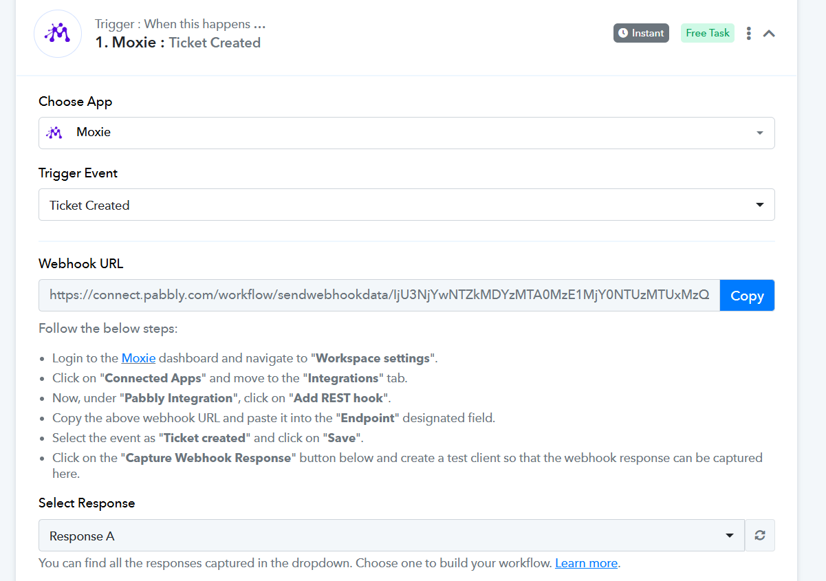Click the clock icon in the Instant badge
The height and width of the screenshot is (581, 826).
623,33
